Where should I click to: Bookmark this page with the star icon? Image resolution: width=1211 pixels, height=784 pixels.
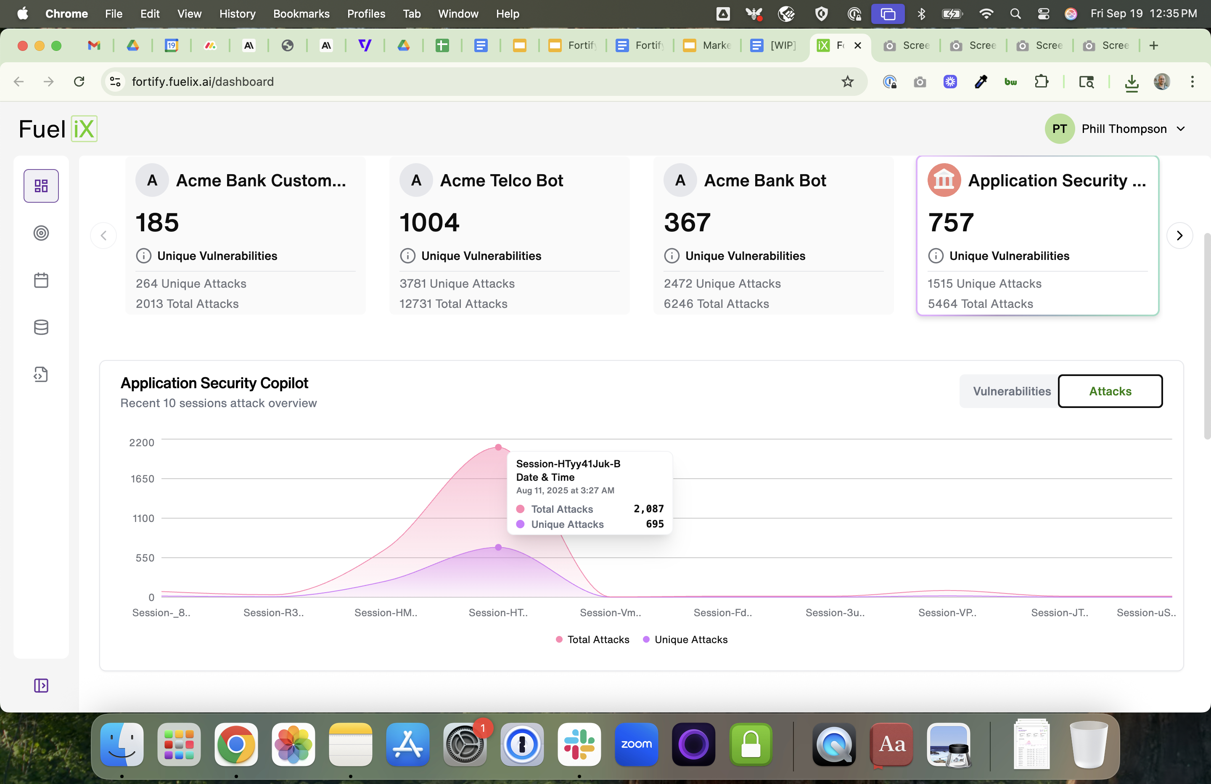847,82
